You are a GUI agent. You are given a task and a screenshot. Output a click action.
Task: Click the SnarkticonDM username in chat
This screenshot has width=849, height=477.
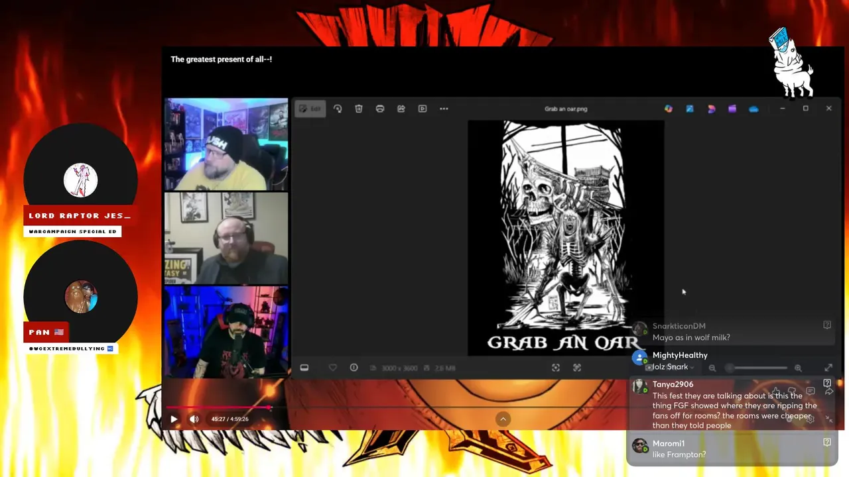click(x=679, y=326)
